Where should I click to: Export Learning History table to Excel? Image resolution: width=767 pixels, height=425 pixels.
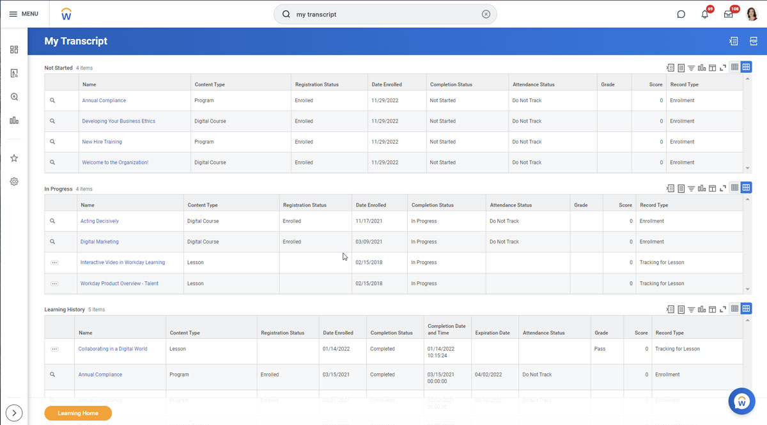pos(670,309)
